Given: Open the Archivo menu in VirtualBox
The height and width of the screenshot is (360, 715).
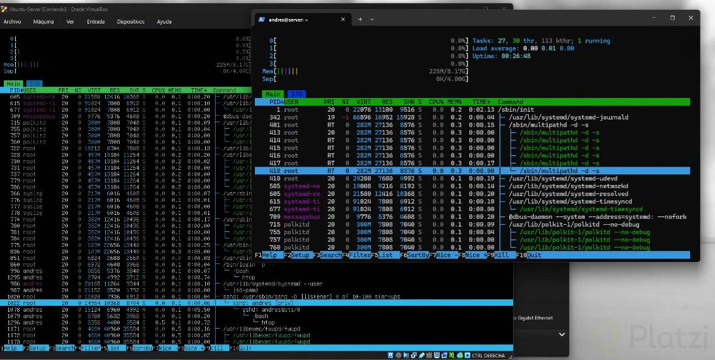Looking at the screenshot, I should click(x=12, y=22).
